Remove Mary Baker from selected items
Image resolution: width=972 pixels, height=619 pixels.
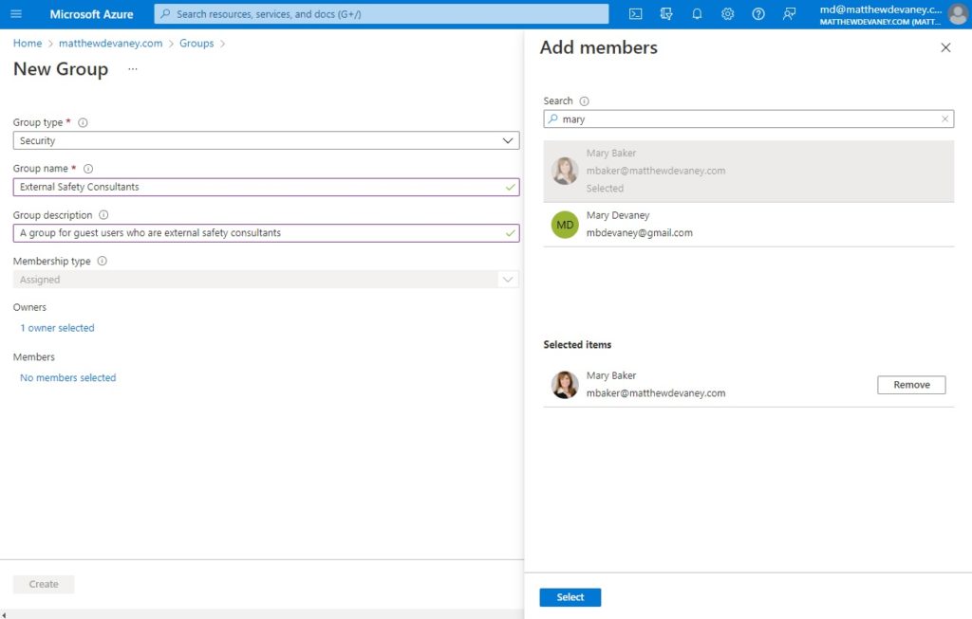(x=911, y=385)
